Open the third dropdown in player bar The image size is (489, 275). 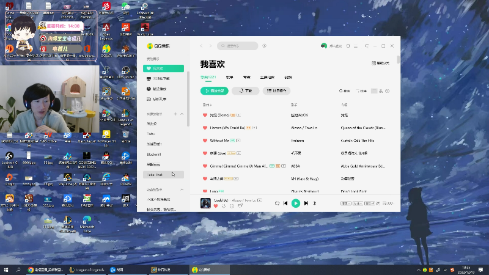(x=370, y=204)
